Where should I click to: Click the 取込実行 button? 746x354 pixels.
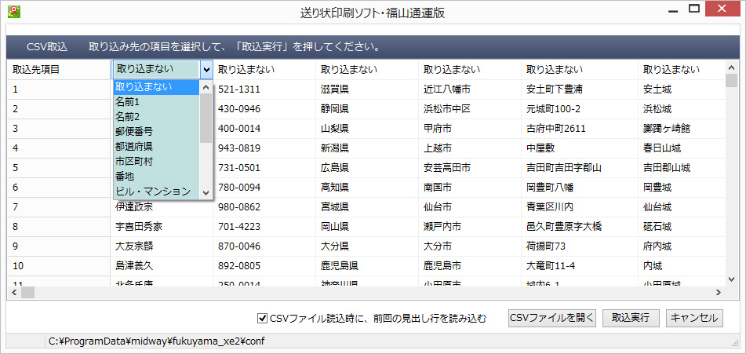pyautogui.click(x=631, y=318)
